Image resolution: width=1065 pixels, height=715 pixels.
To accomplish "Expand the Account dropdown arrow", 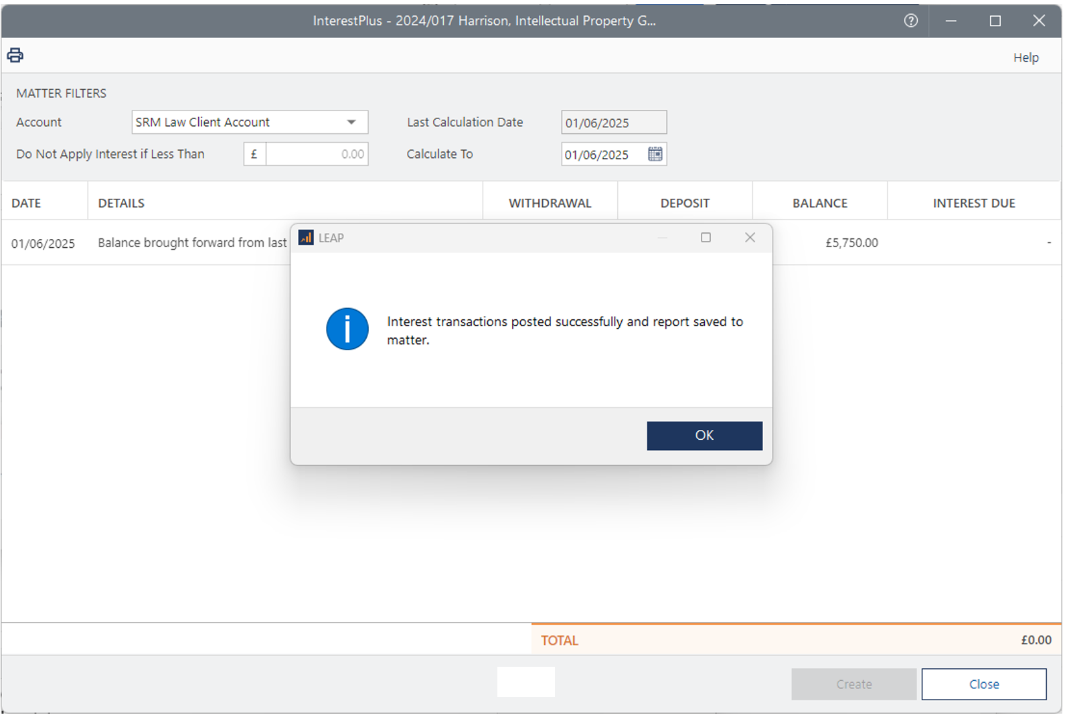I will click(x=351, y=123).
